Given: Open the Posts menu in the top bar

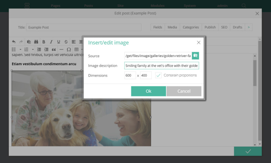Looking at the screenshot, I should tap(89, 6).
